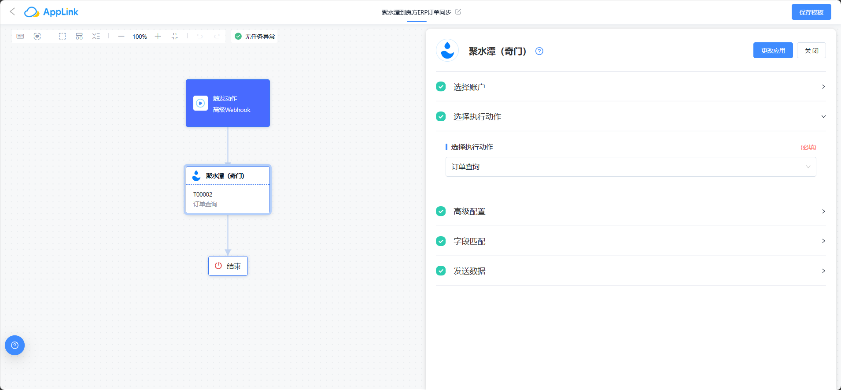Click the Webhook trigger node play icon

pyautogui.click(x=200, y=103)
